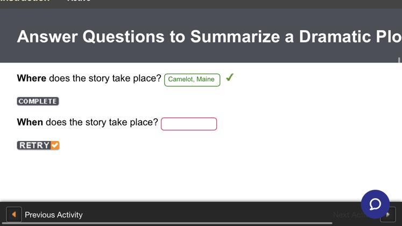Click the faded Next Activity label

tap(347, 215)
